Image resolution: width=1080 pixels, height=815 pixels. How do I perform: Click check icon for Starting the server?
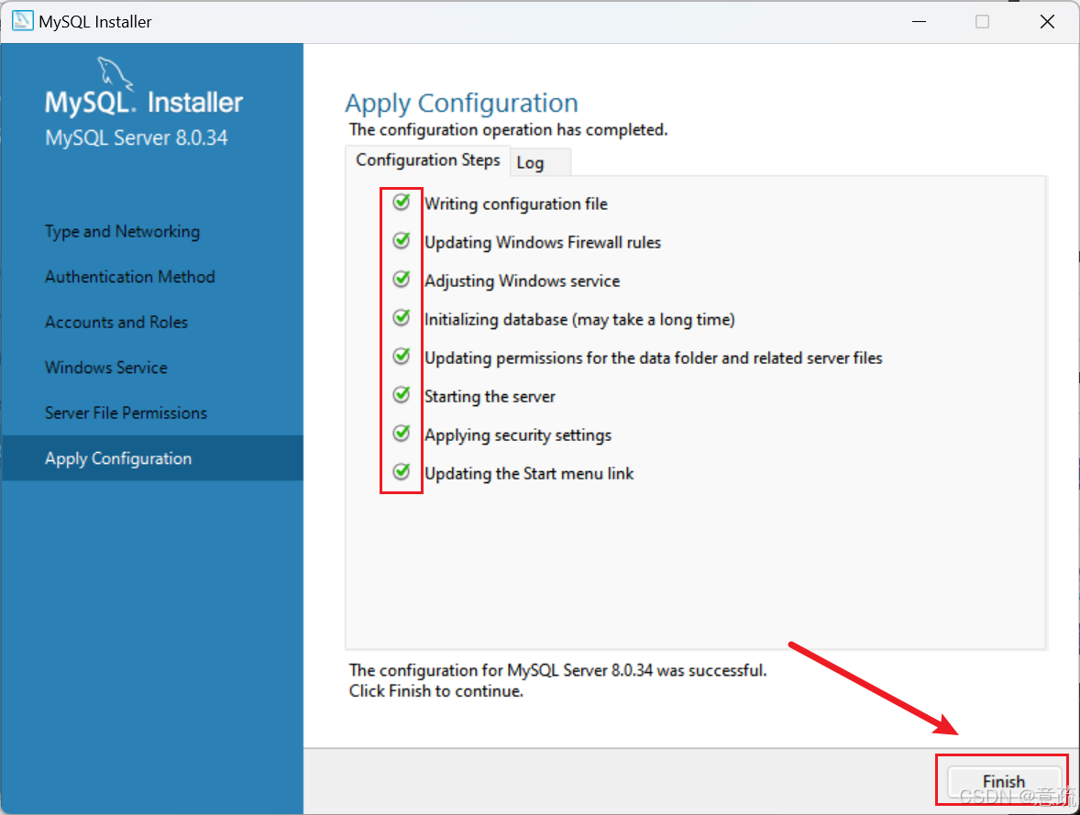[x=402, y=395]
